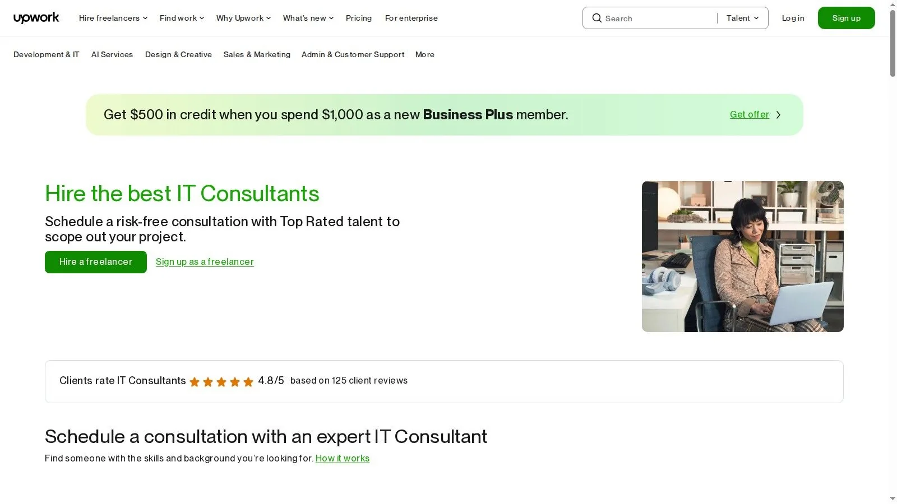
Task: Expand the What's new dropdown
Action: [307, 18]
